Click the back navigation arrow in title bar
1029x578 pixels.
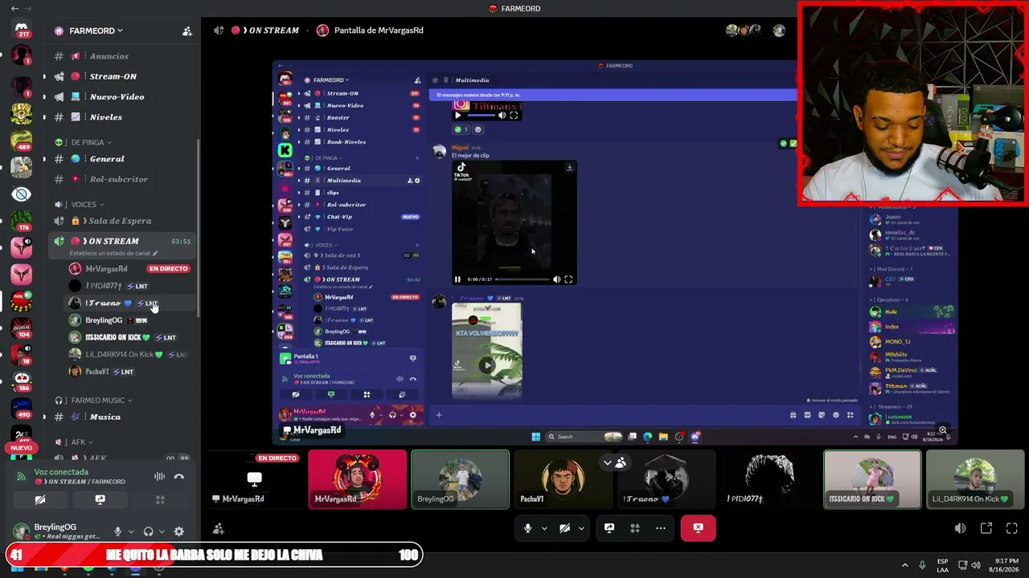tap(14, 8)
